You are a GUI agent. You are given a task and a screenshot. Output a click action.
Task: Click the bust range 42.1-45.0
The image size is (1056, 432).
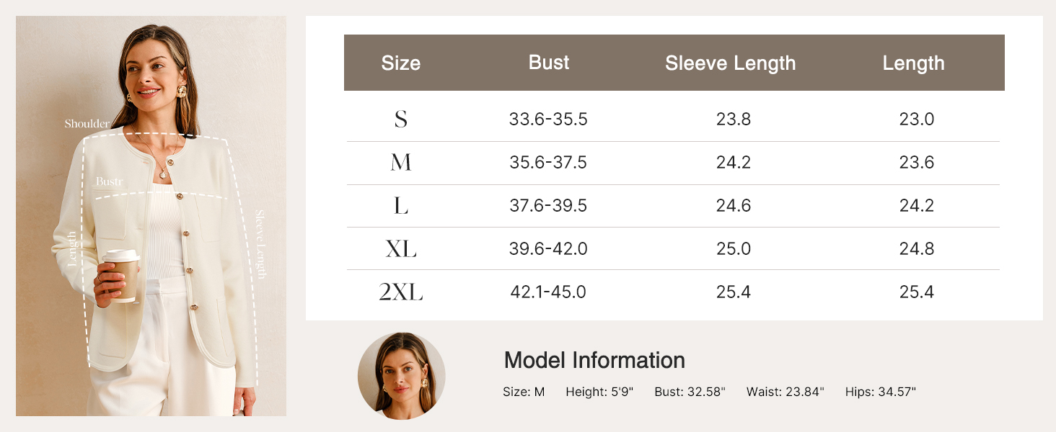click(x=548, y=292)
